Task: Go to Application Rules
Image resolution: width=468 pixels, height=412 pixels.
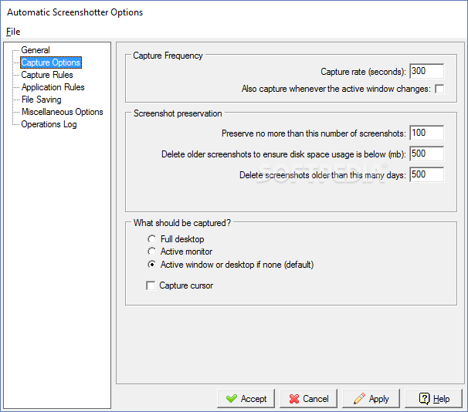Action: click(x=53, y=87)
